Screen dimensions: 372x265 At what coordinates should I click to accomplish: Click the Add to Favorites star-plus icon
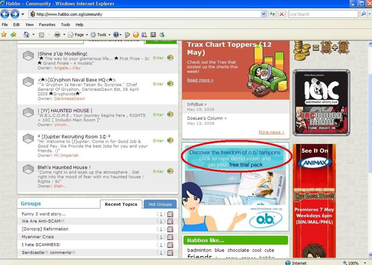tap(13, 34)
